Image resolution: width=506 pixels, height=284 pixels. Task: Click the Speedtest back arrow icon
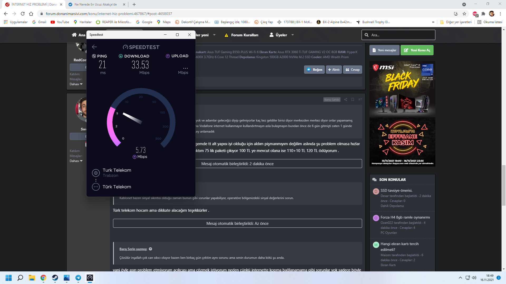94,47
